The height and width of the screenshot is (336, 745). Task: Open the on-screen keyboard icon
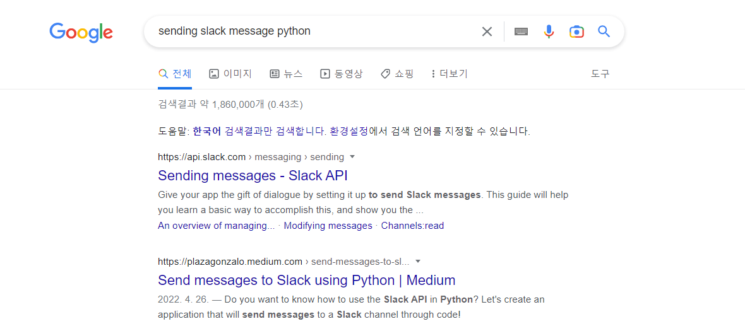521,32
